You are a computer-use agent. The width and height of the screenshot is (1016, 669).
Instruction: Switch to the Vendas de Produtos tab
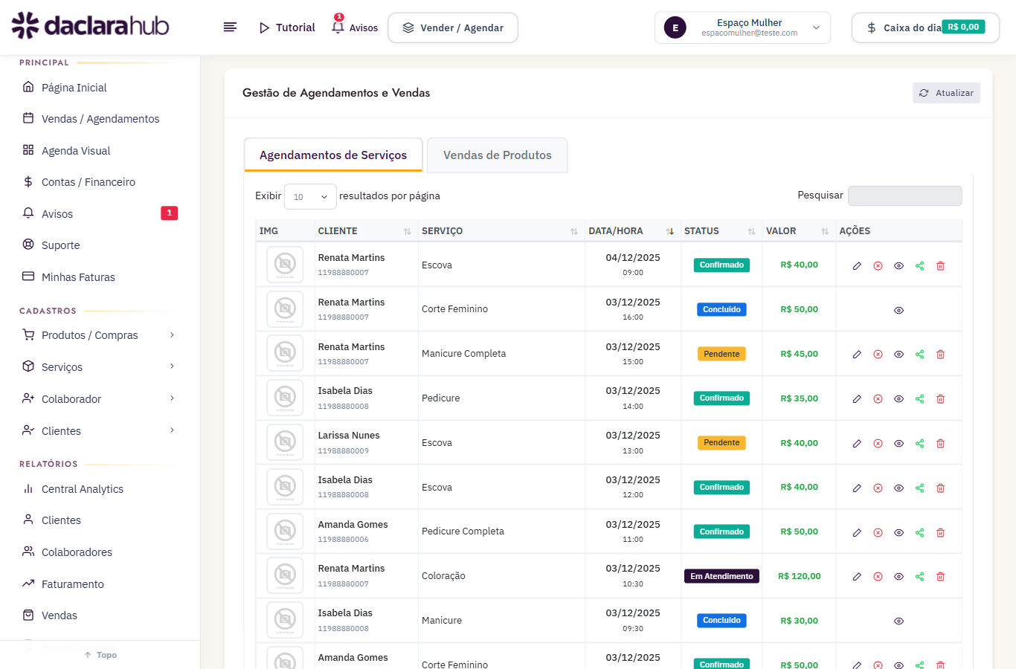(498, 155)
